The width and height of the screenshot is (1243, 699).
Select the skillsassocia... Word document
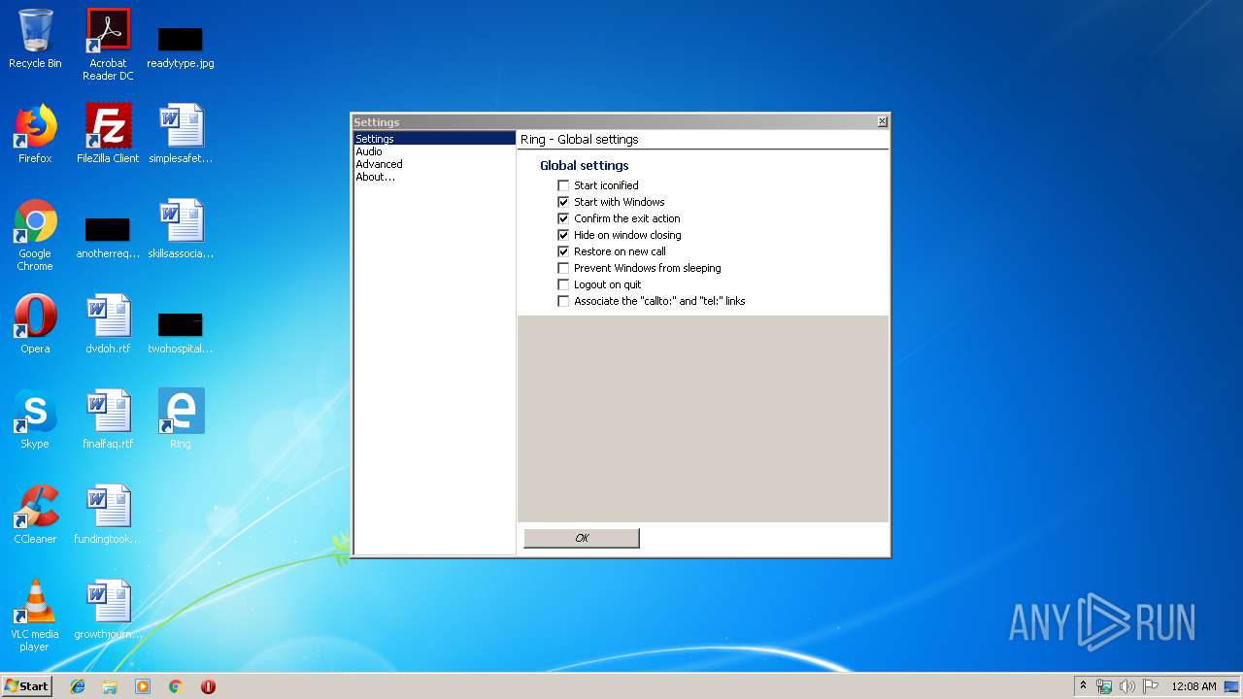(x=181, y=229)
